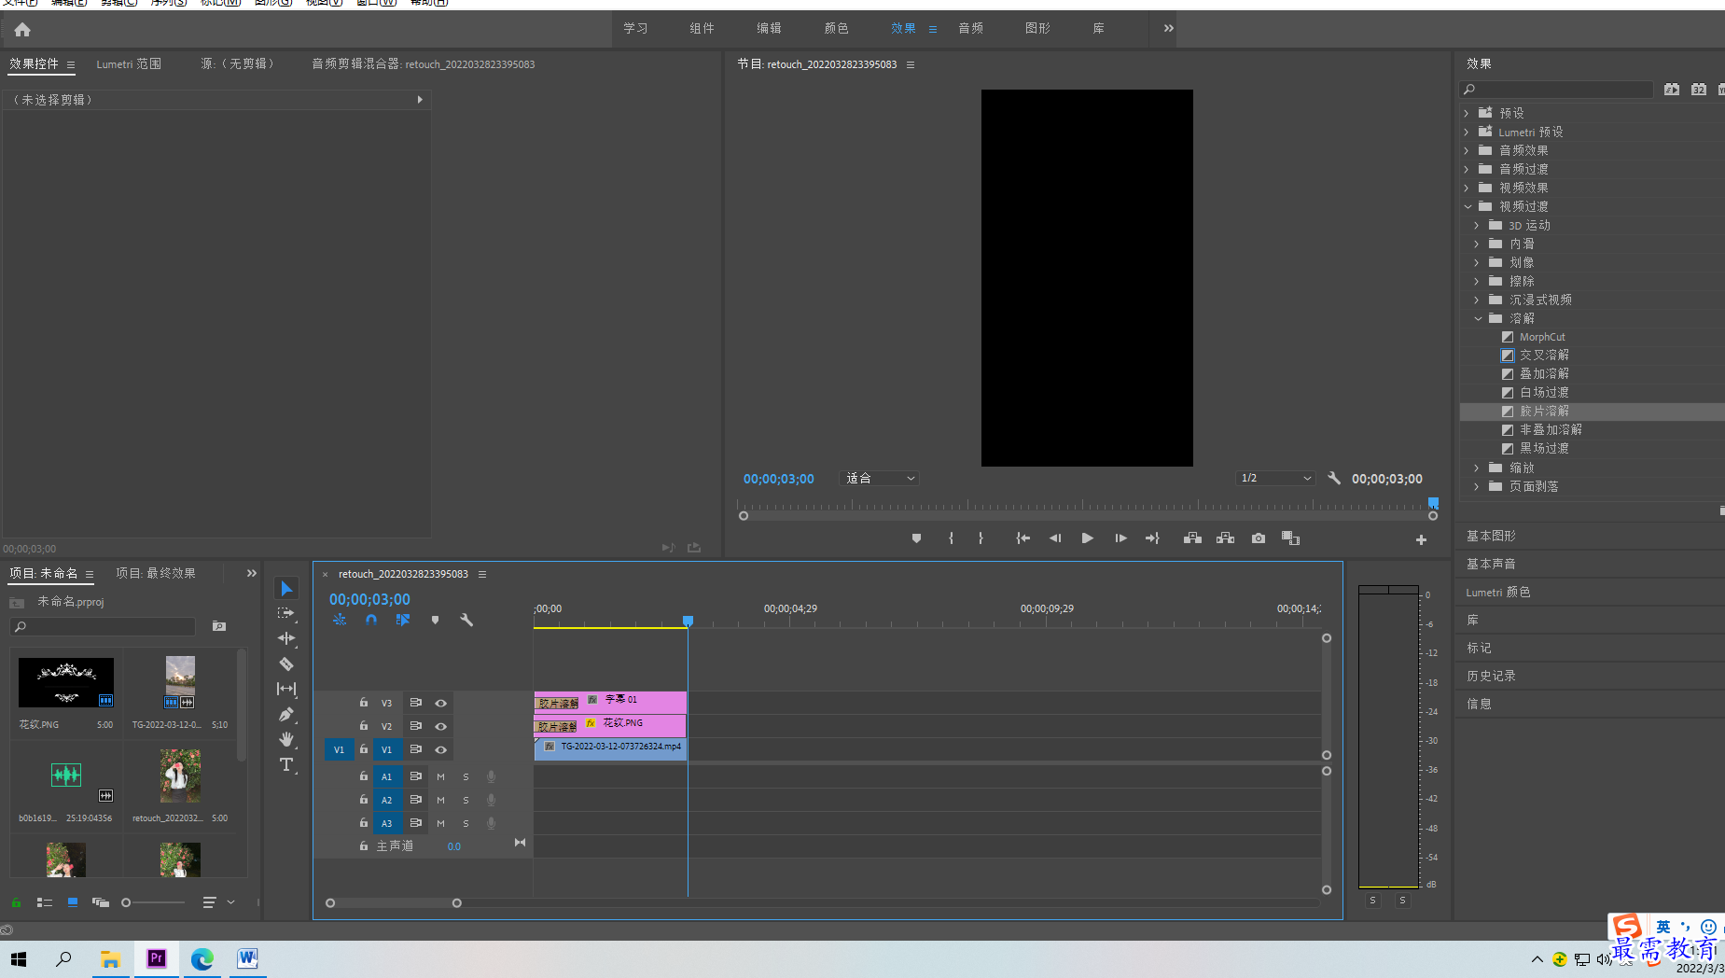Screen dimensions: 1725x978
Task: Click Mark Out bracket icon
Action: [981, 538]
